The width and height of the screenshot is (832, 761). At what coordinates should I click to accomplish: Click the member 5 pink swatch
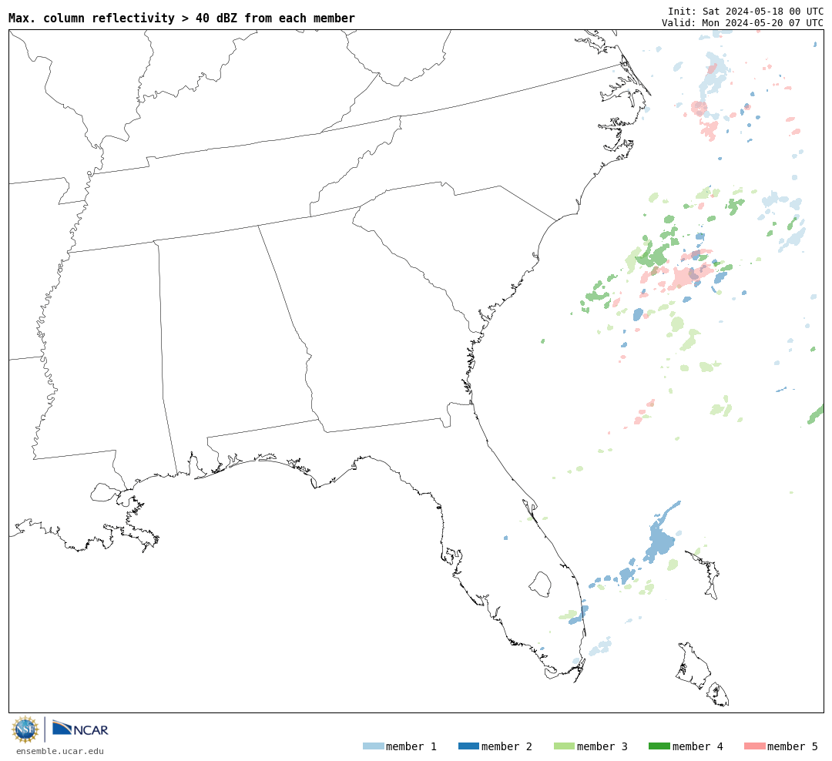(x=754, y=746)
